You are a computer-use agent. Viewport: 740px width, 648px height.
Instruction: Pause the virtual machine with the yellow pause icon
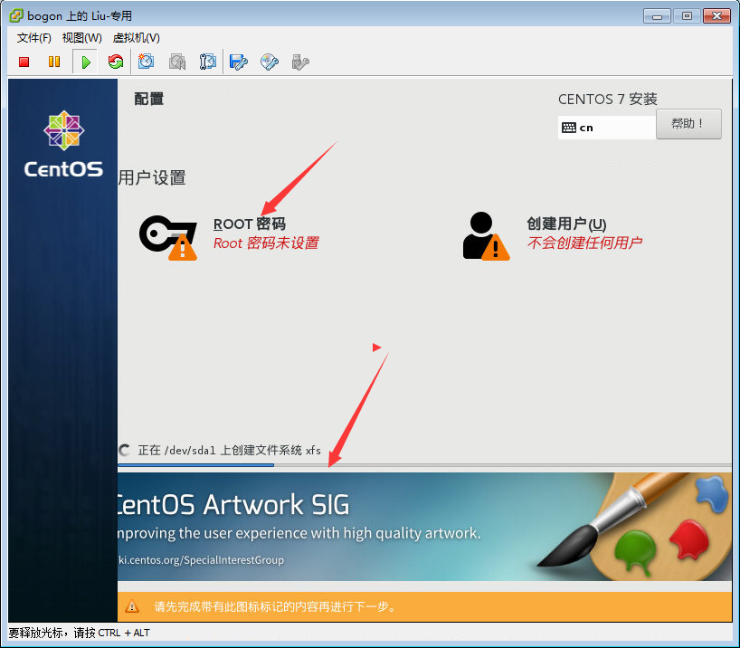click(54, 62)
